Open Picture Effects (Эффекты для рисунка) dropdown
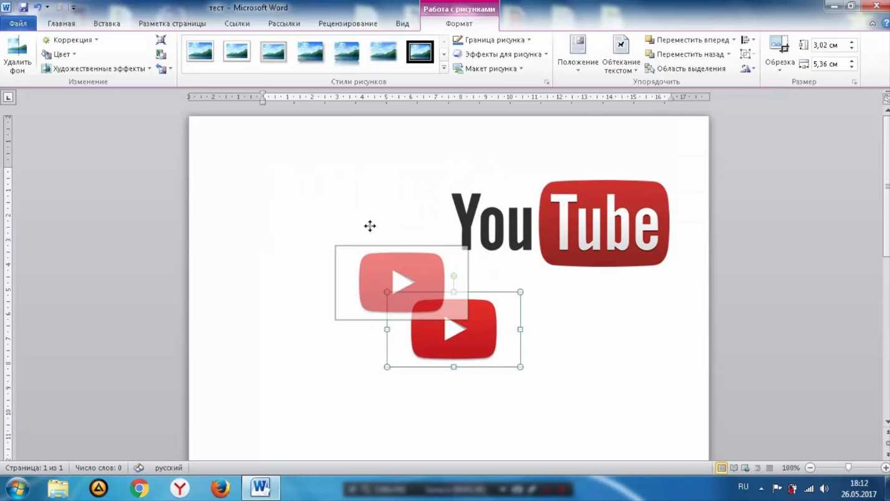 (x=500, y=54)
